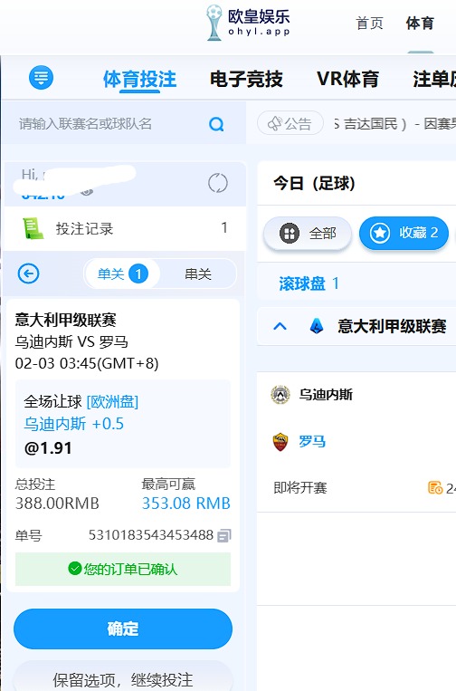Refresh the account balance
This screenshot has height=691, width=456.
(218, 183)
